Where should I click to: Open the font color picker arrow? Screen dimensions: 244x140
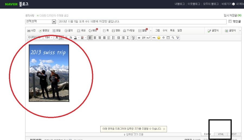79,38
